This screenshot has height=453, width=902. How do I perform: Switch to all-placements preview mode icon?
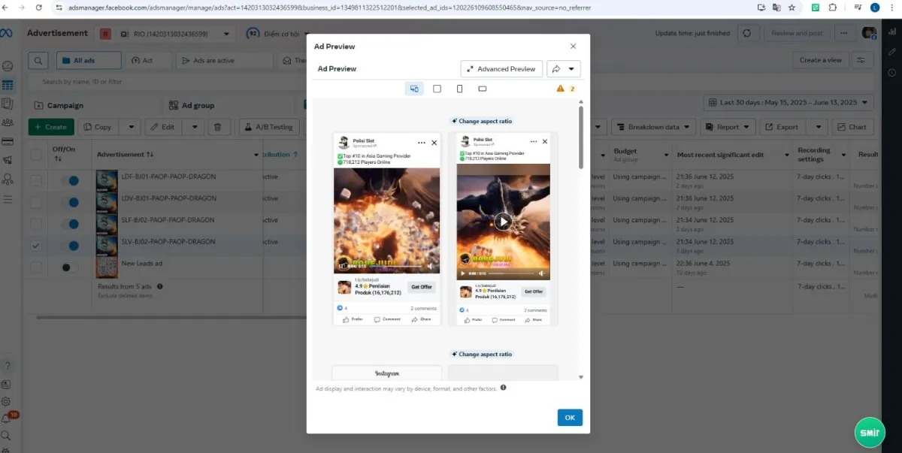[414, 89]
